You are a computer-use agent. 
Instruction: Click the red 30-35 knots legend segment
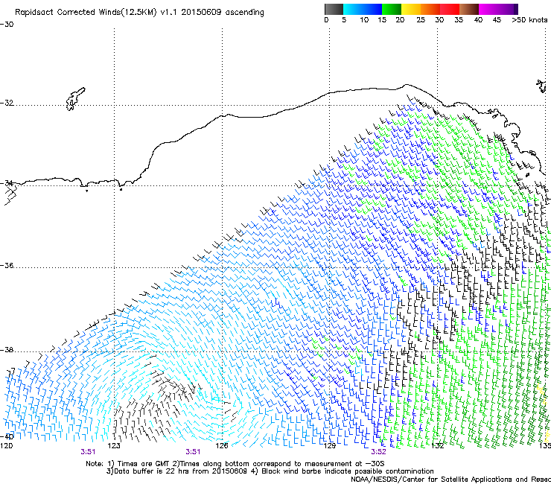(x=450, y=9)
